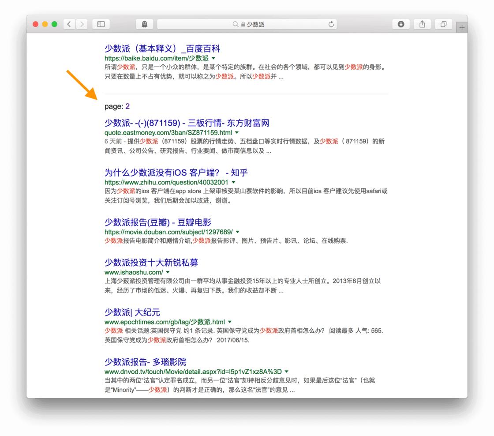
Task: Open a new tab with the plus button
Action: click(x=461, y=28)
